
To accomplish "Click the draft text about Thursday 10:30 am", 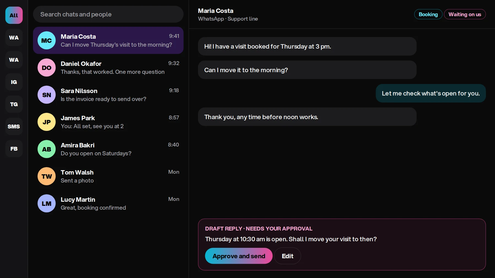I will (291, 239).
